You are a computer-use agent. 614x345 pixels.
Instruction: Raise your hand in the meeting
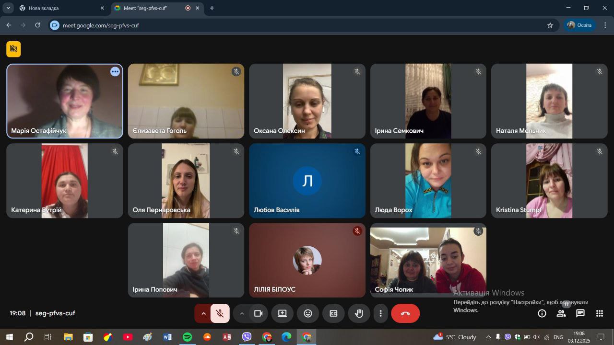click(359, 313)
